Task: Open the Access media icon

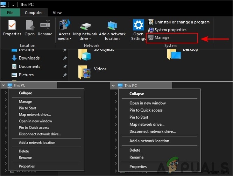Action: point(64,24)
